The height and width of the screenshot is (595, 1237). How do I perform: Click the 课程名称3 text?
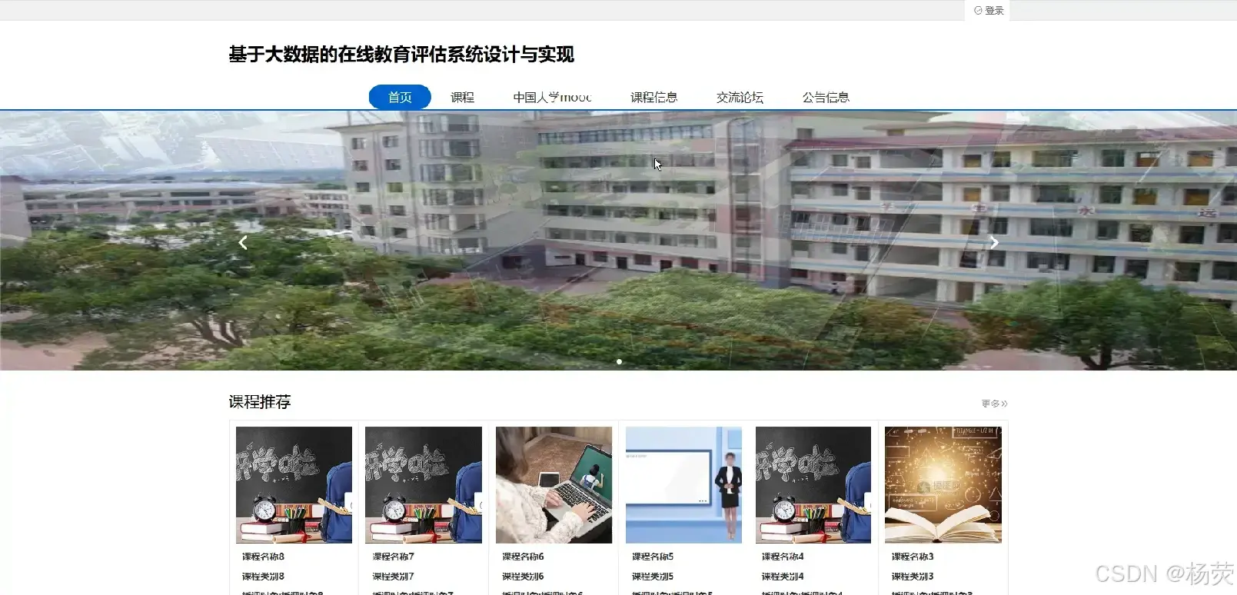point(913,557)
